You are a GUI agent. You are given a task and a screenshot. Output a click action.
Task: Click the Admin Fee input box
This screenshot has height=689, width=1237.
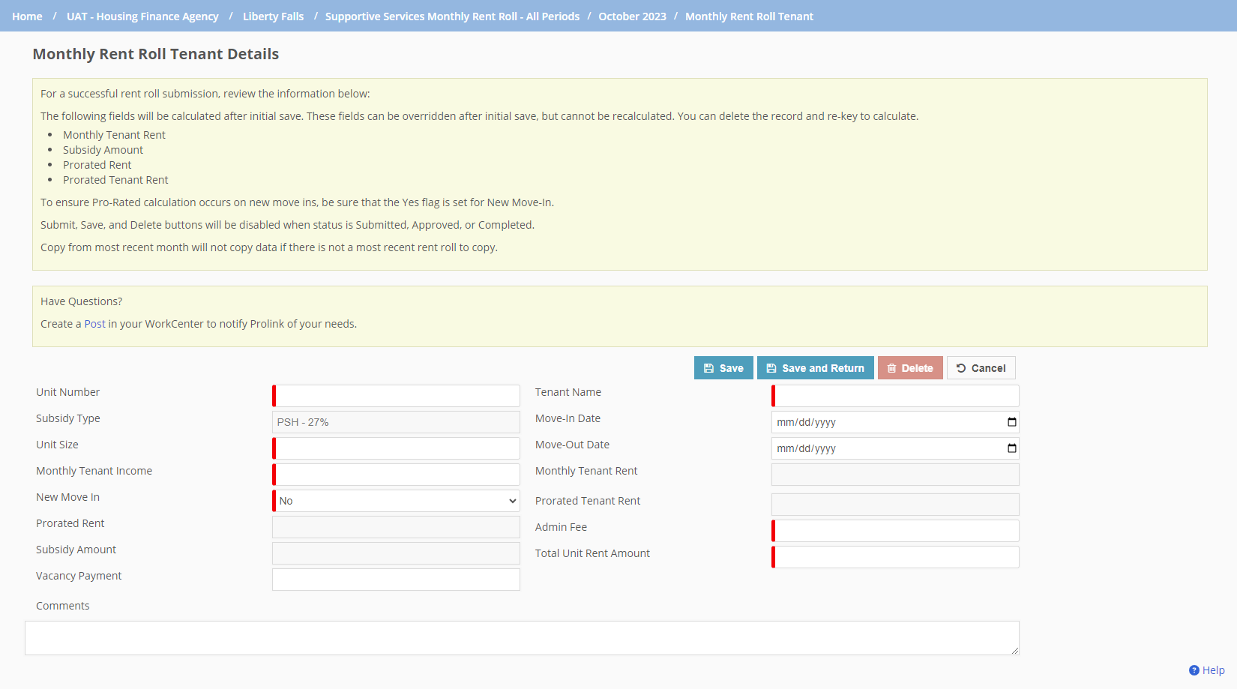(896, 531)
